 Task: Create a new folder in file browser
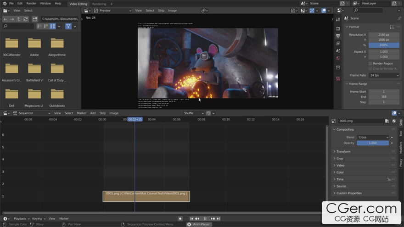click(x=35, y=19)
